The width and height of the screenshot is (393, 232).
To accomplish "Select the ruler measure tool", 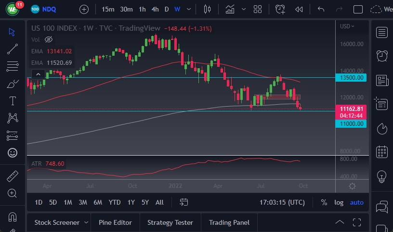I will click(x=13, y=176).
